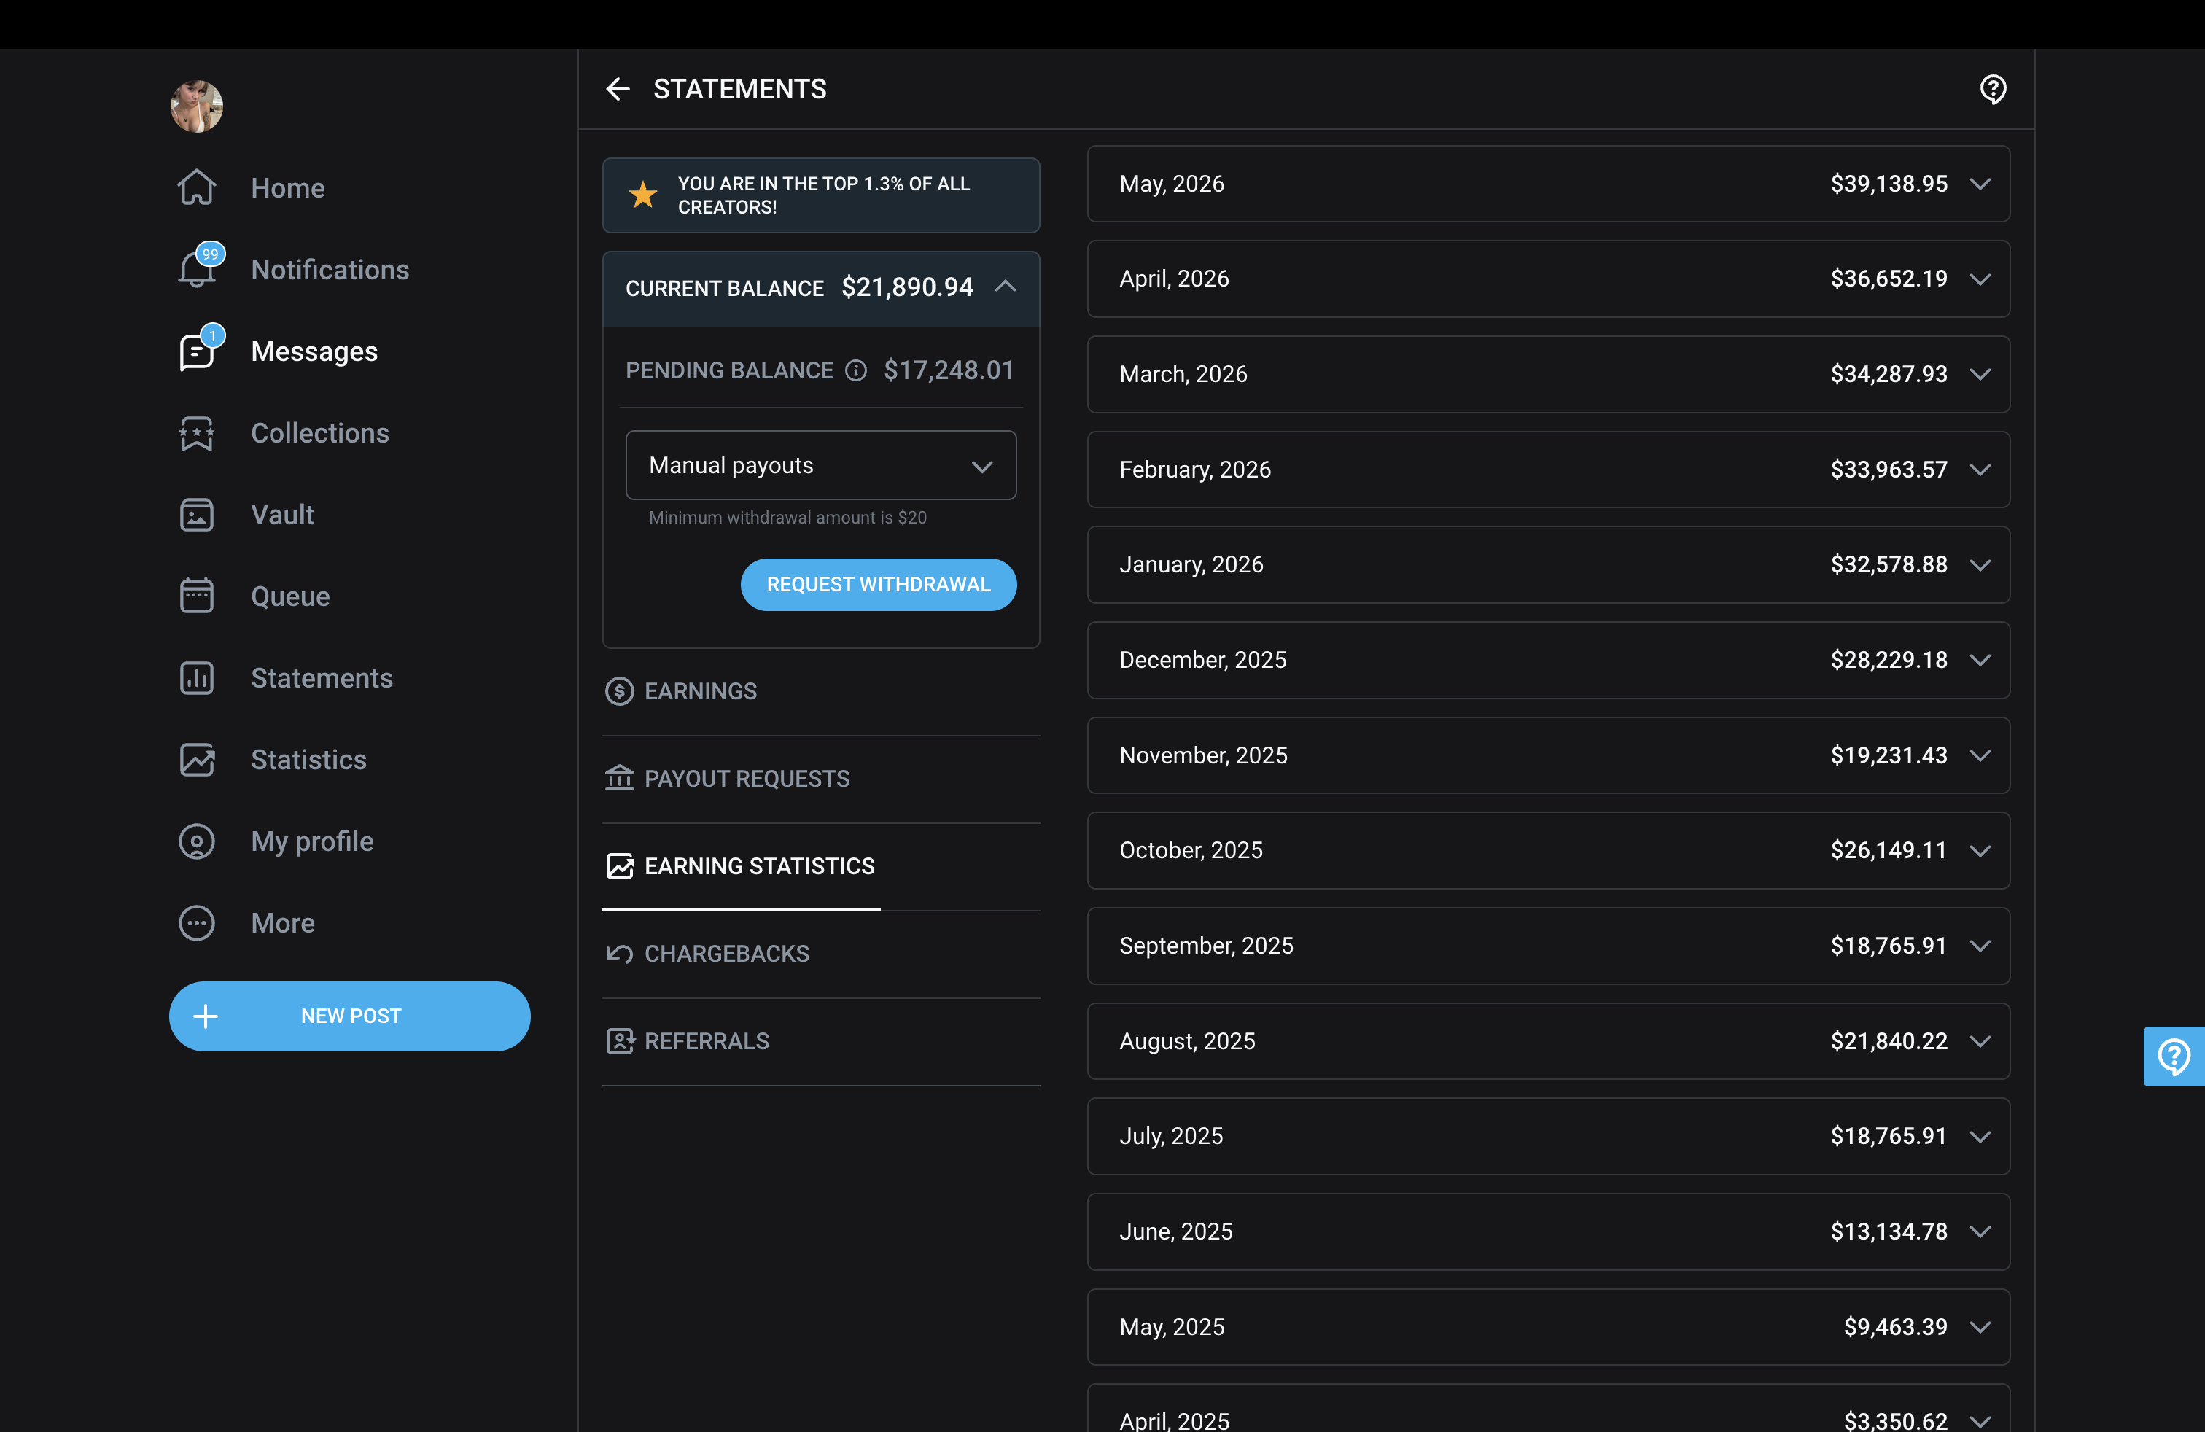This screenshot has width=2205, height=1432.
Task: Click the New Post button
Action: click(349, 1016)
